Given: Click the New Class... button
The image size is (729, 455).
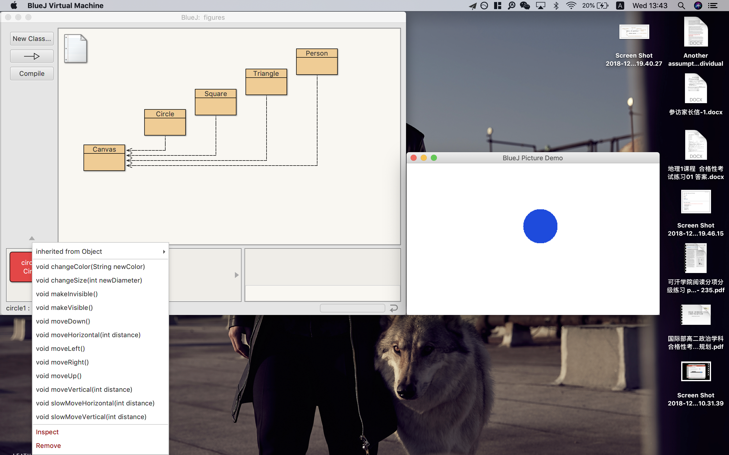Looking at the screenshot, I should coord(32,38).
